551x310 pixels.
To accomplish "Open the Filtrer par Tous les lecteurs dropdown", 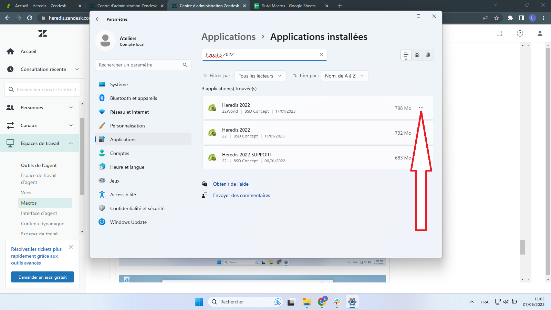I will [260, 76].
